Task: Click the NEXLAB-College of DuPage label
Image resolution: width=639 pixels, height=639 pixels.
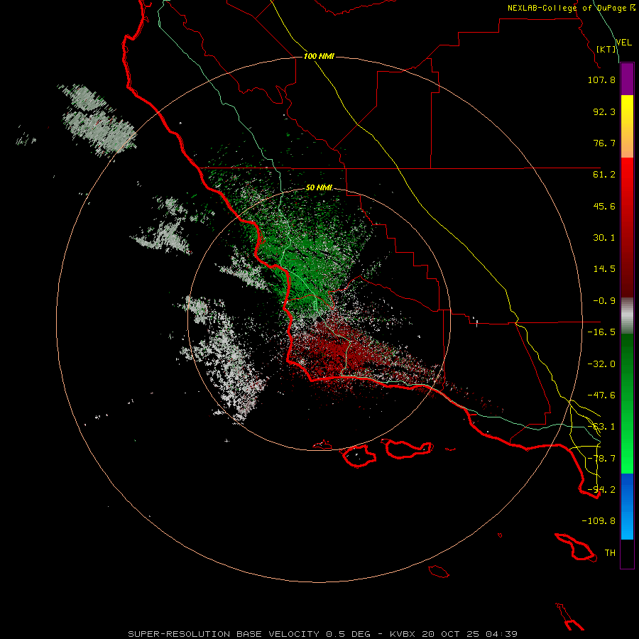Action: 568,8
